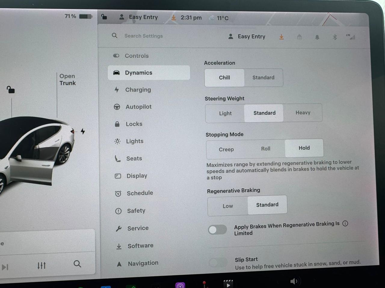Viewport: 385px width, 288px height.
Task: Tap the orange download icon beside the clock
Action: click(174, 18)
